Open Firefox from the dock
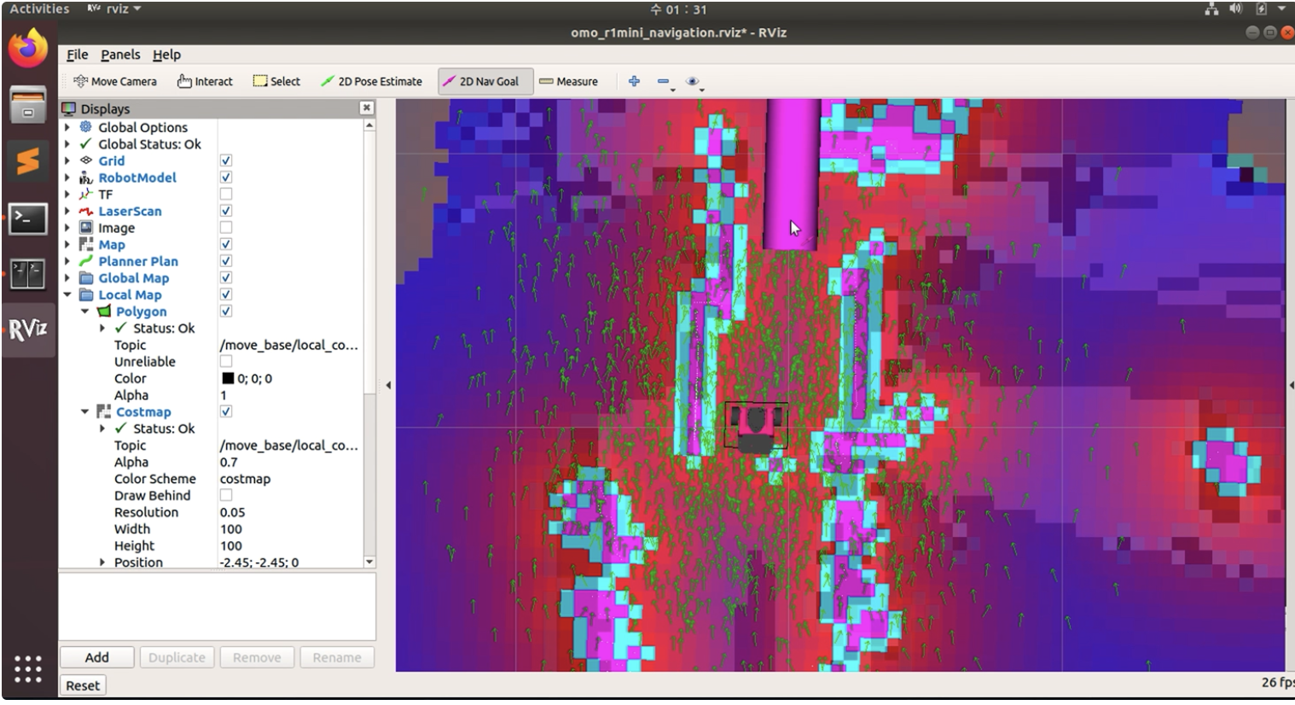 tap(28, 49)
